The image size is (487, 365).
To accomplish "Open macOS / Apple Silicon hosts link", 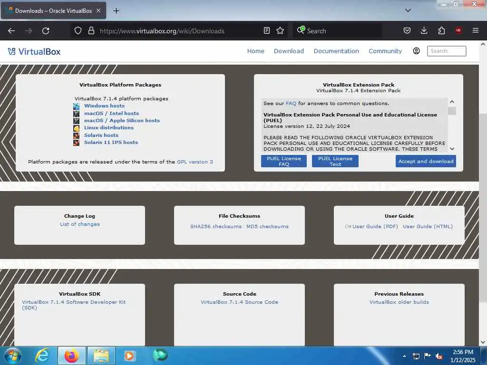I will (122, 120).
